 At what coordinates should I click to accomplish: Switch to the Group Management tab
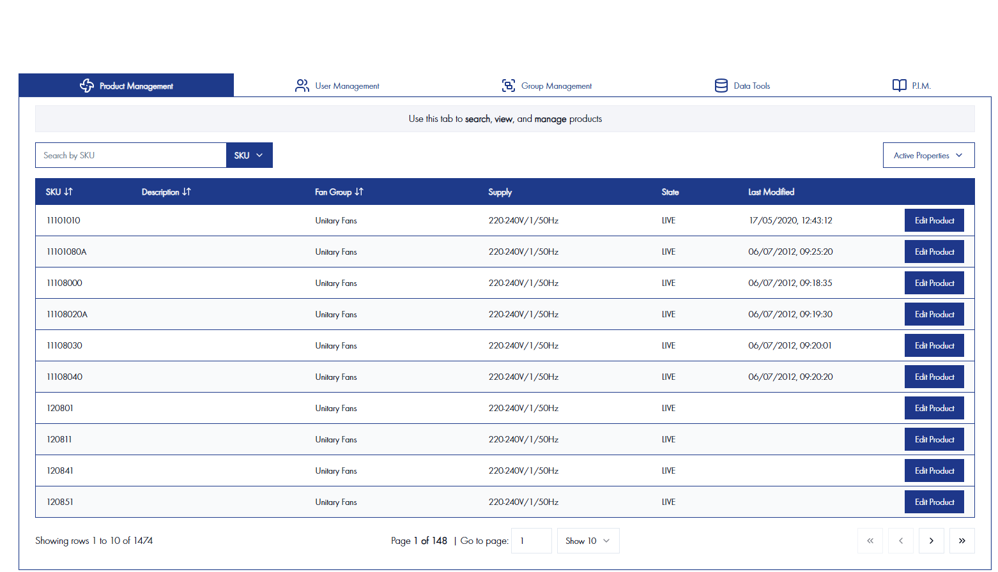tap(547, 86)
